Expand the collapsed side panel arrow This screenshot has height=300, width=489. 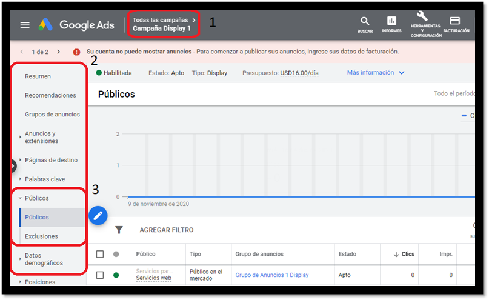tap(13, 166)
